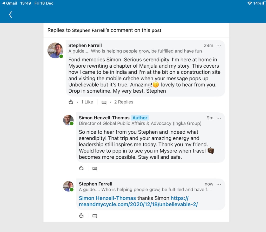Like Simon Henzell-Thomas's reply
Viewport: 266px width, 232px height.
(81, 168)
